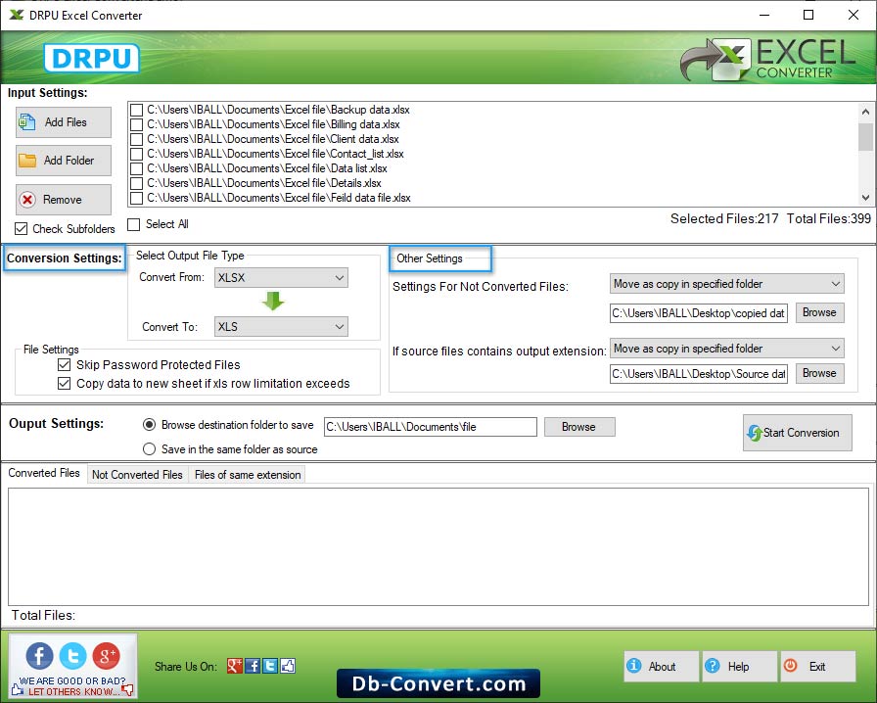Switch to Converted Files tab
Screen dimensions: 877x703
[x=44, y=473]
